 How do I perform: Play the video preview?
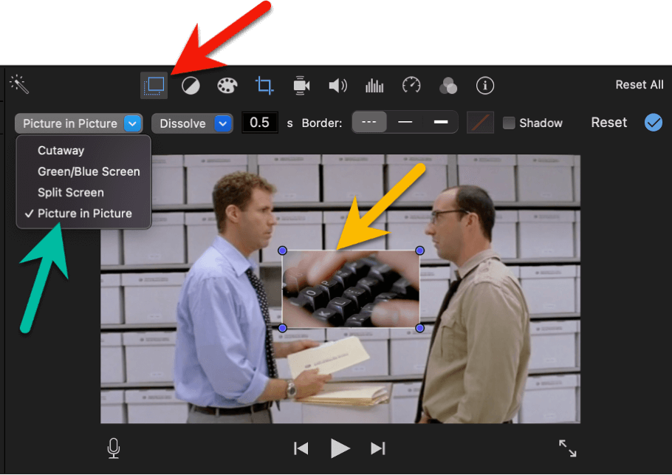point(340,448)
